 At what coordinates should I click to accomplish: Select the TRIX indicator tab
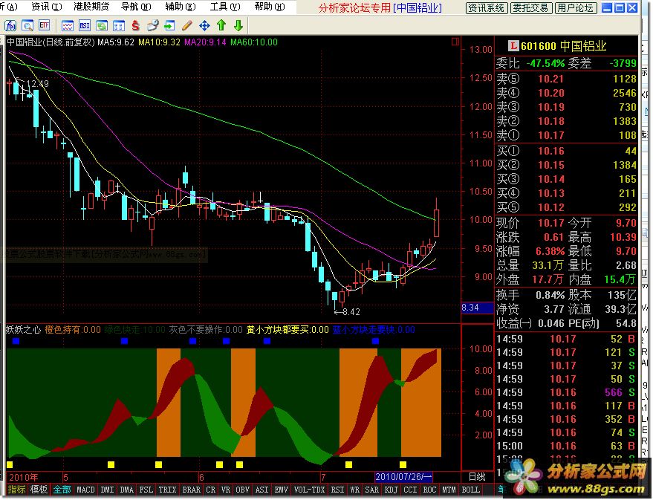pos(167,490)
